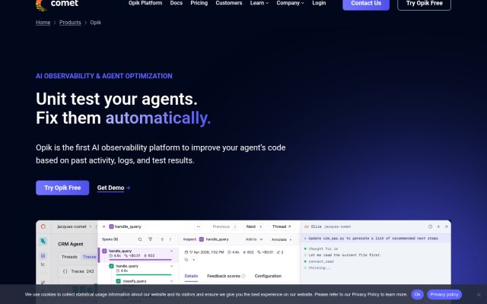Expand the Company dropdown menu

[290, 3]
